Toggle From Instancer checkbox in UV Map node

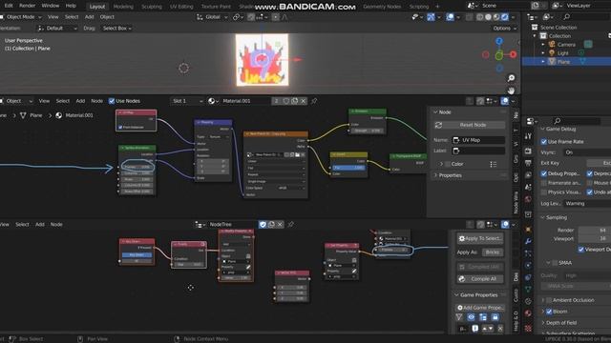click(x=120, y=127)
